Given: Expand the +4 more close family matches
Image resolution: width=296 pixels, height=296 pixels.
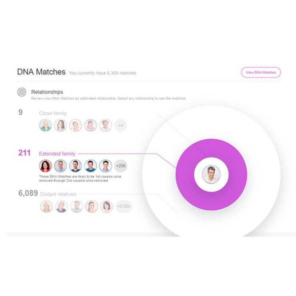Looking at the screenshot, I should (x=121, y=125).
